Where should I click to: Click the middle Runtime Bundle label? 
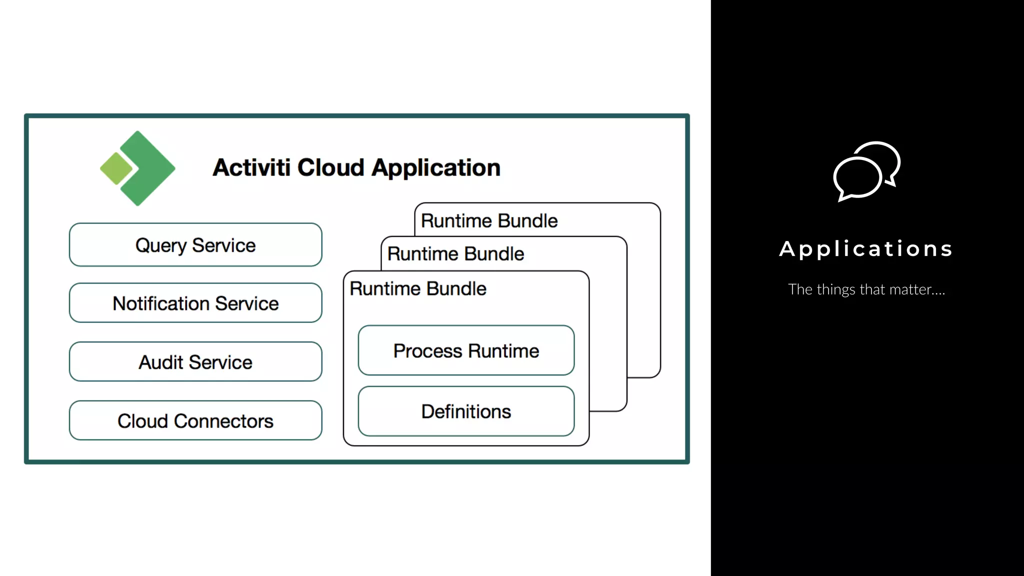point(455,254)
